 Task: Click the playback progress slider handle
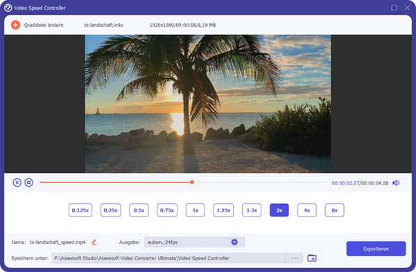pos(192,182)
